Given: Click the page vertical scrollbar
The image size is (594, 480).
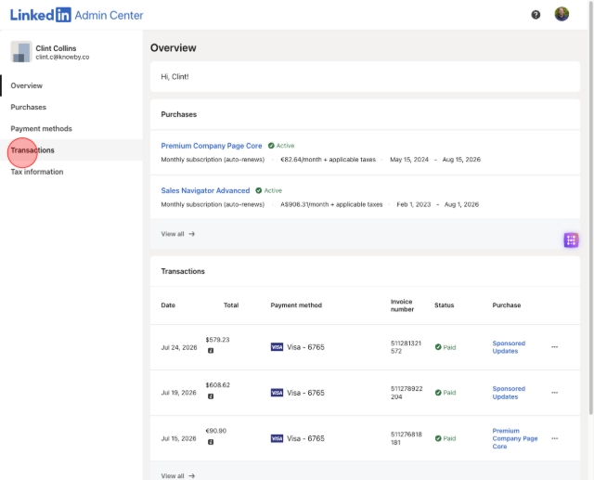Looking at the screenshot, I should (x=590, y=206).
